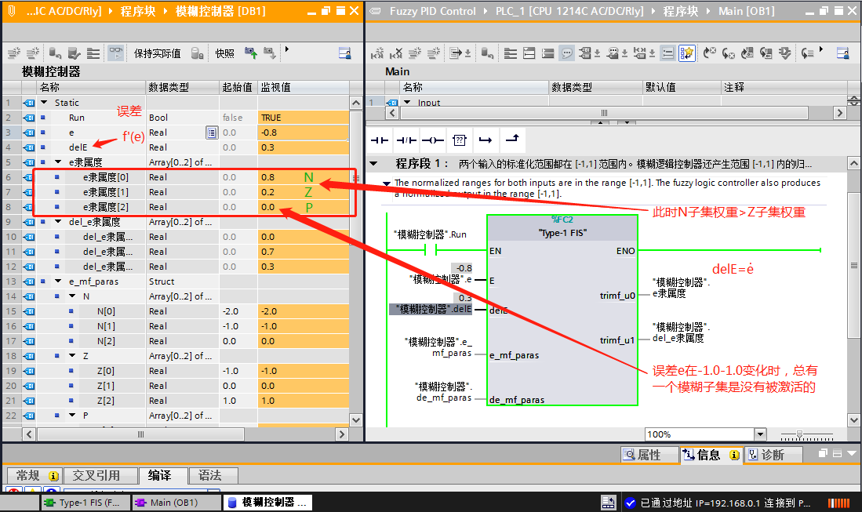Click the user view icon at DB toolbar end

point(344,53)
